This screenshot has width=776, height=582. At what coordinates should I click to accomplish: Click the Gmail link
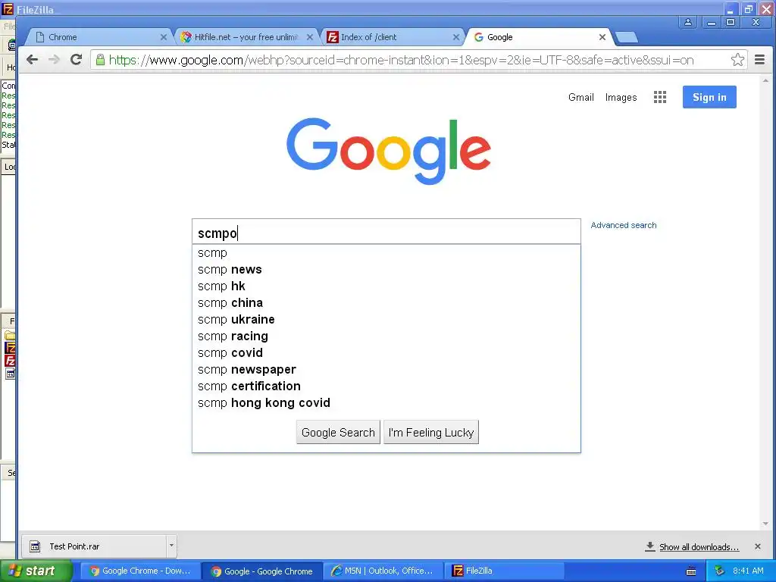(x=581, y=97)
